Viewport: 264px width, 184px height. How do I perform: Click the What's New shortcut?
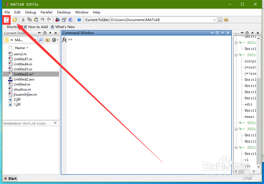tap(63, 27)
